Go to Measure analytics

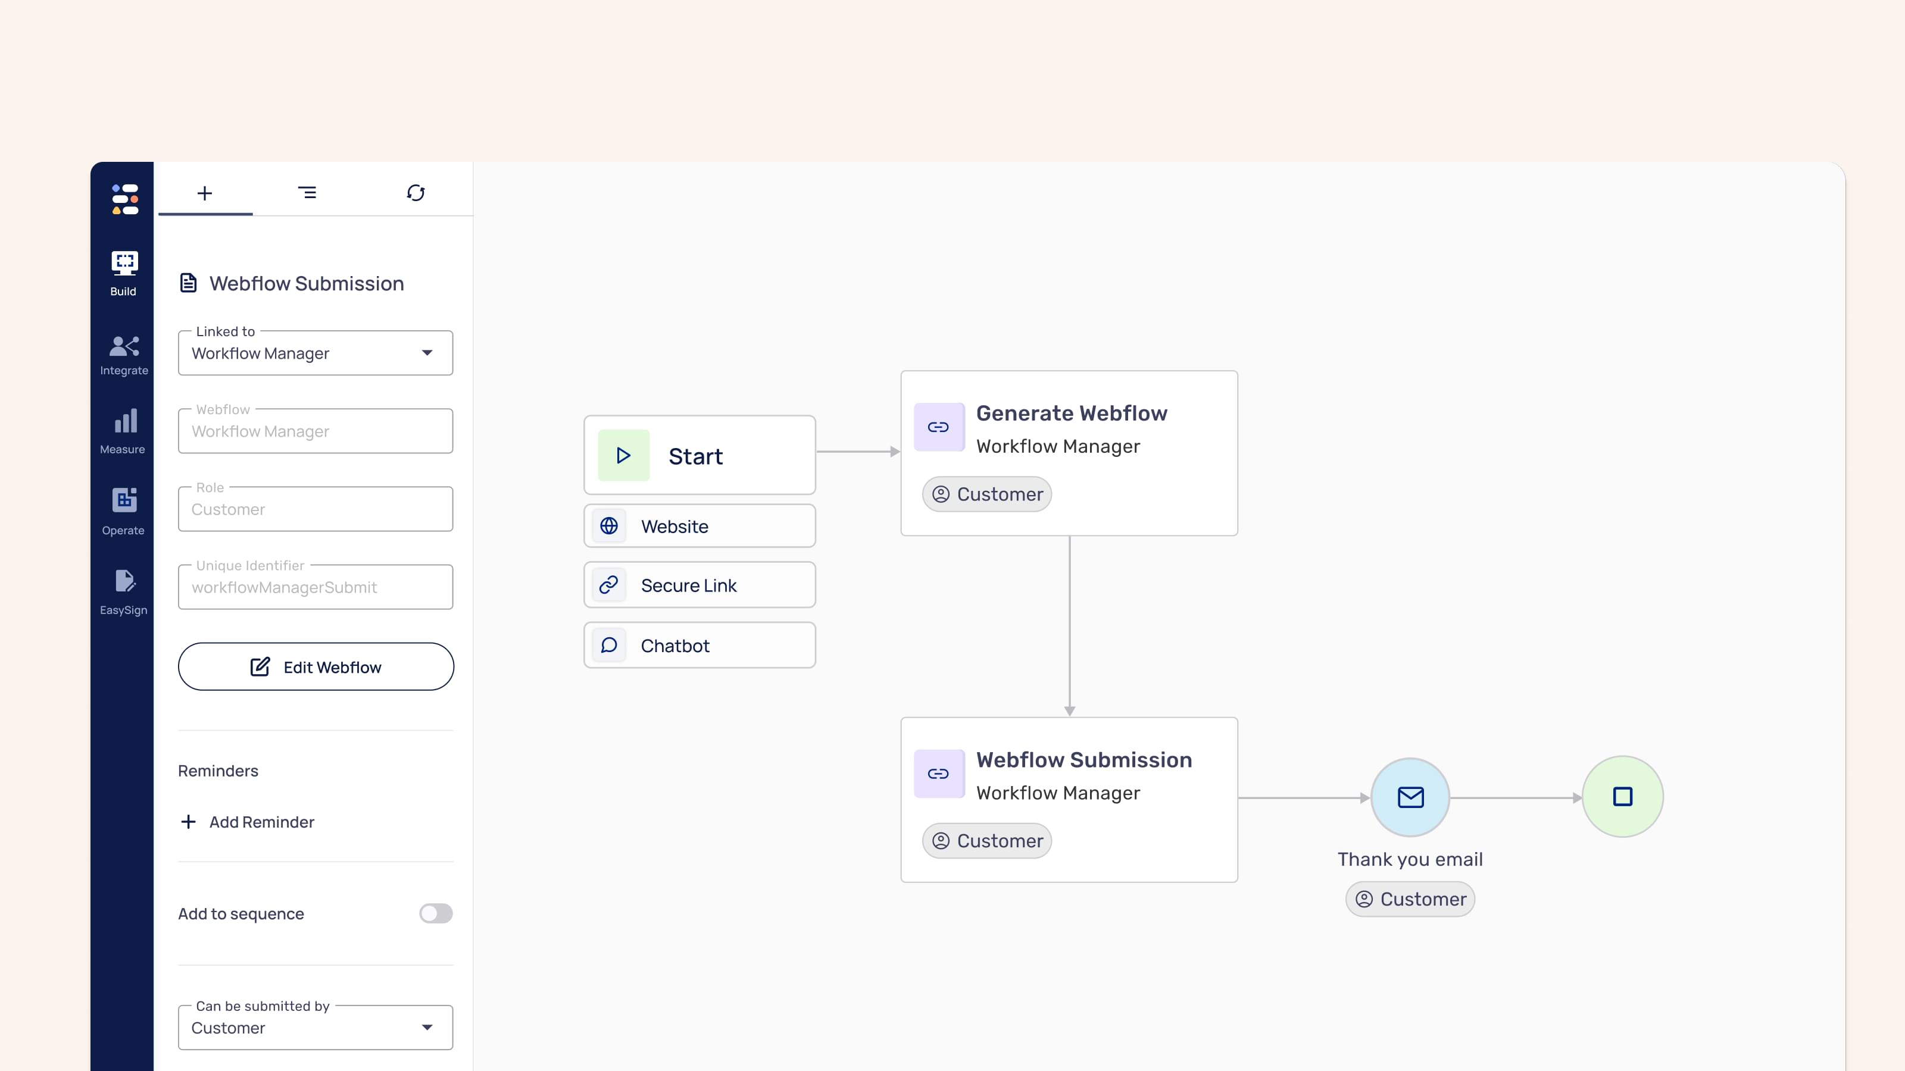[123, 431]
